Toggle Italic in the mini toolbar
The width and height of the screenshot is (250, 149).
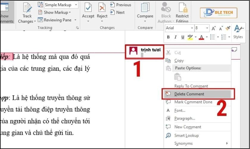pyautogui.click(x=175, y=37)
